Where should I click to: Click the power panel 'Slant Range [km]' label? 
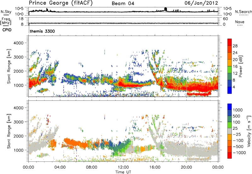point(9,66)
